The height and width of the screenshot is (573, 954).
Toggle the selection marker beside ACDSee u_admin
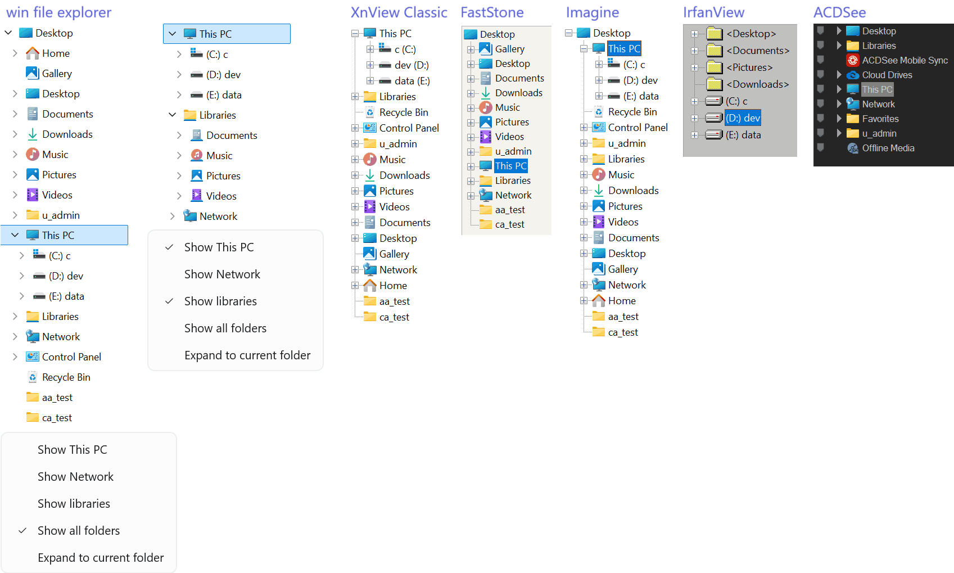821,133
